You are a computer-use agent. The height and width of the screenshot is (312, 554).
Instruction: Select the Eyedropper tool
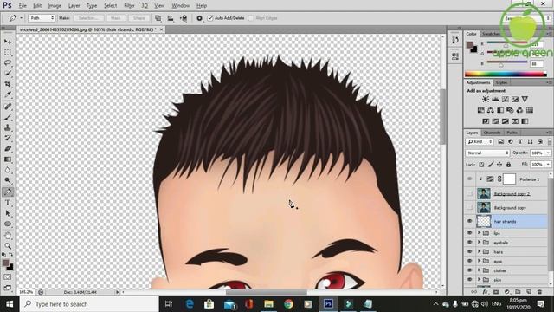[8, 94]
